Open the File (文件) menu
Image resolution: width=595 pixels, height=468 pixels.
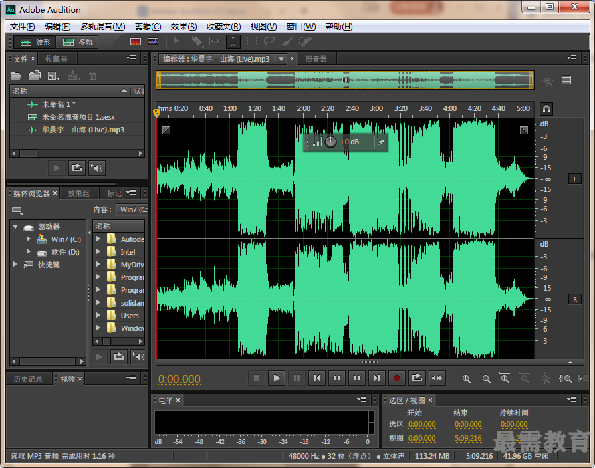[22, 27]
